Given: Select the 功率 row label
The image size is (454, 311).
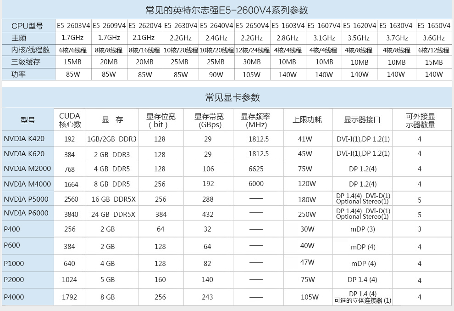Looking at the screenshot, I should point(18,74).
